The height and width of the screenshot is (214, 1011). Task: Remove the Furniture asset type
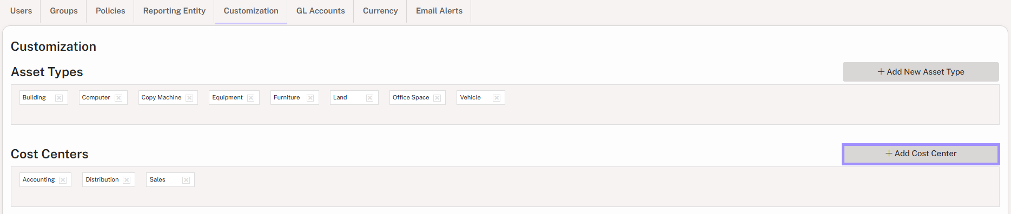pyautogui.click(x=310, y=98)
